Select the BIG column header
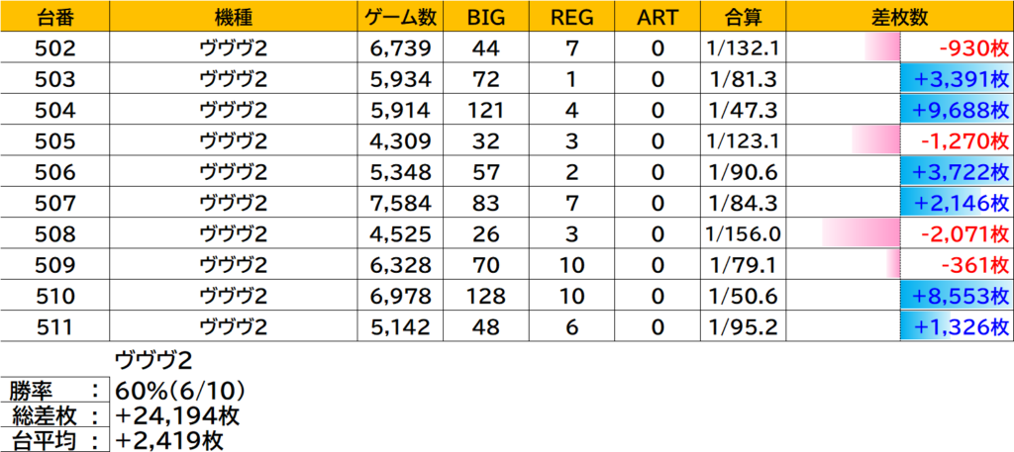This screenshot has height=452, width=1014. (486, 18)
